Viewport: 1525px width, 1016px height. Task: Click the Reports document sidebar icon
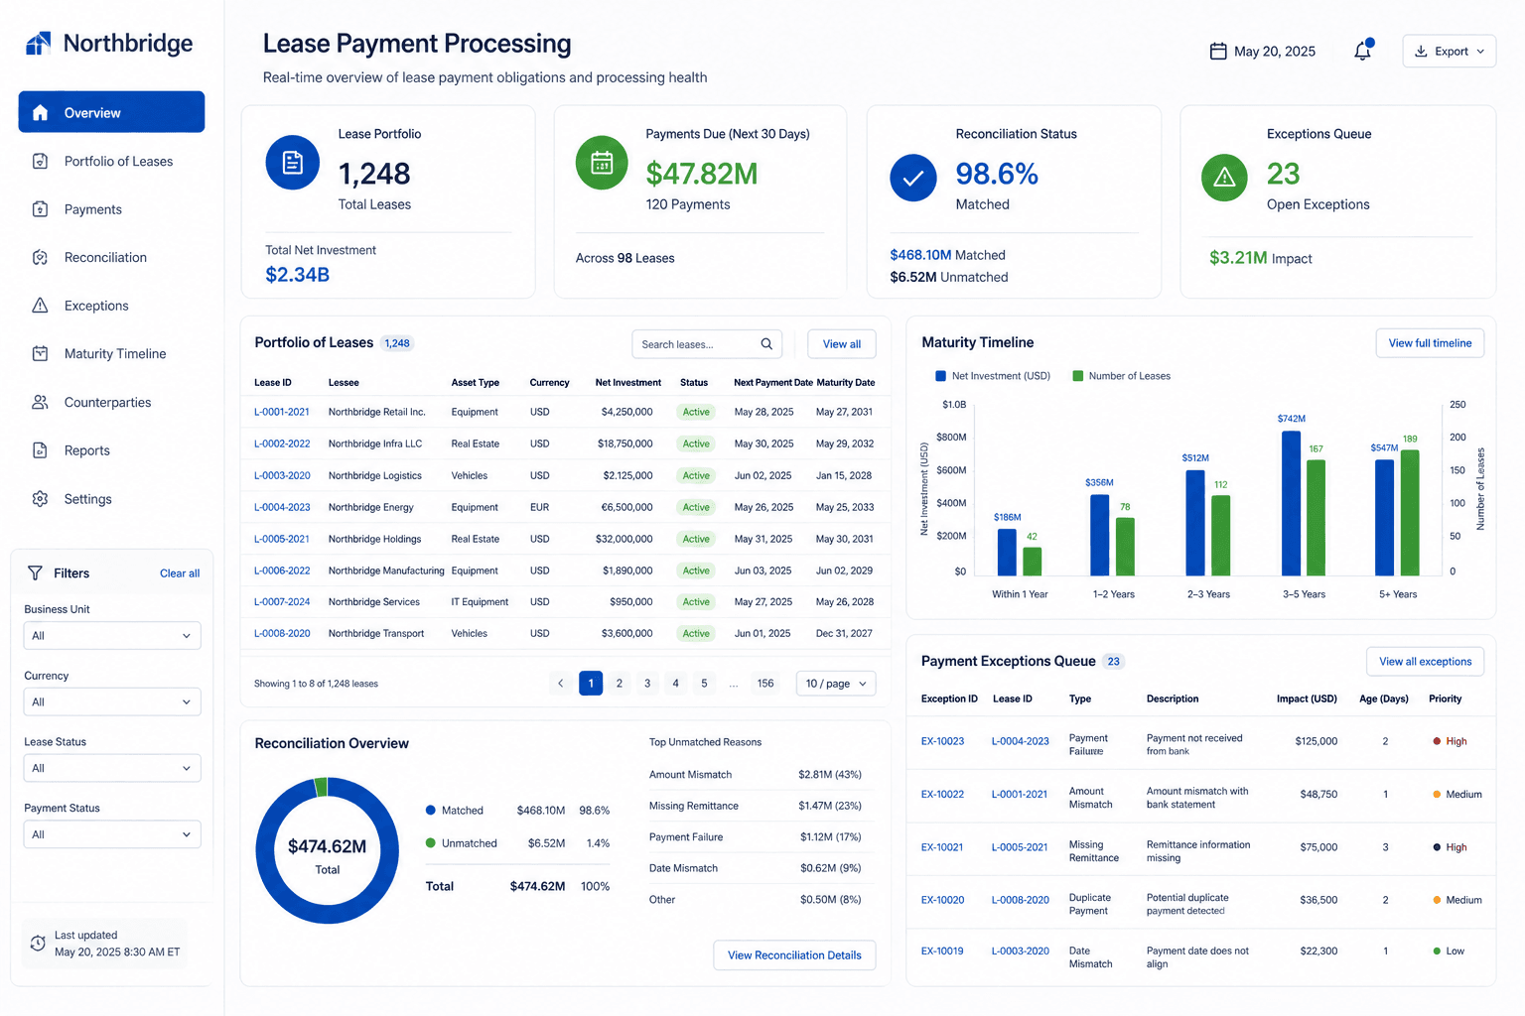click(x=40, y=450)
